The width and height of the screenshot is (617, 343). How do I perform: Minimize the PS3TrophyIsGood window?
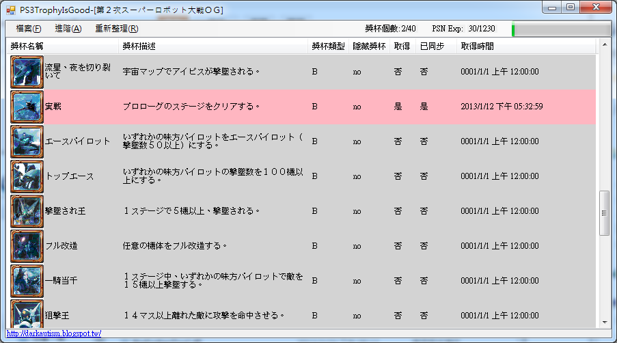click(x=551, y=8)
